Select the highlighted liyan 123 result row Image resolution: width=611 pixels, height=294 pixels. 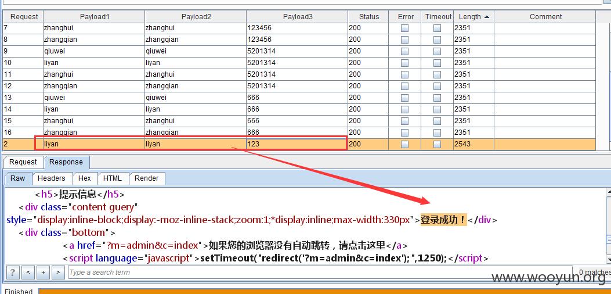(x=299, y=144)
